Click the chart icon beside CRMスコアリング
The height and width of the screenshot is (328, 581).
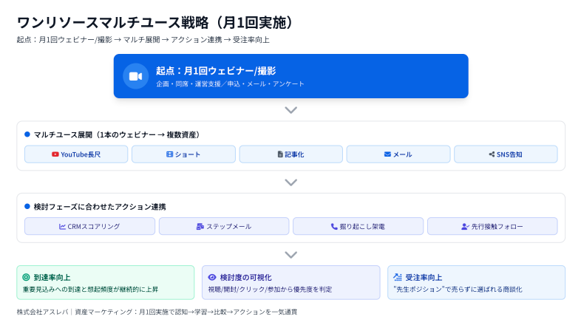click(63, 226)
